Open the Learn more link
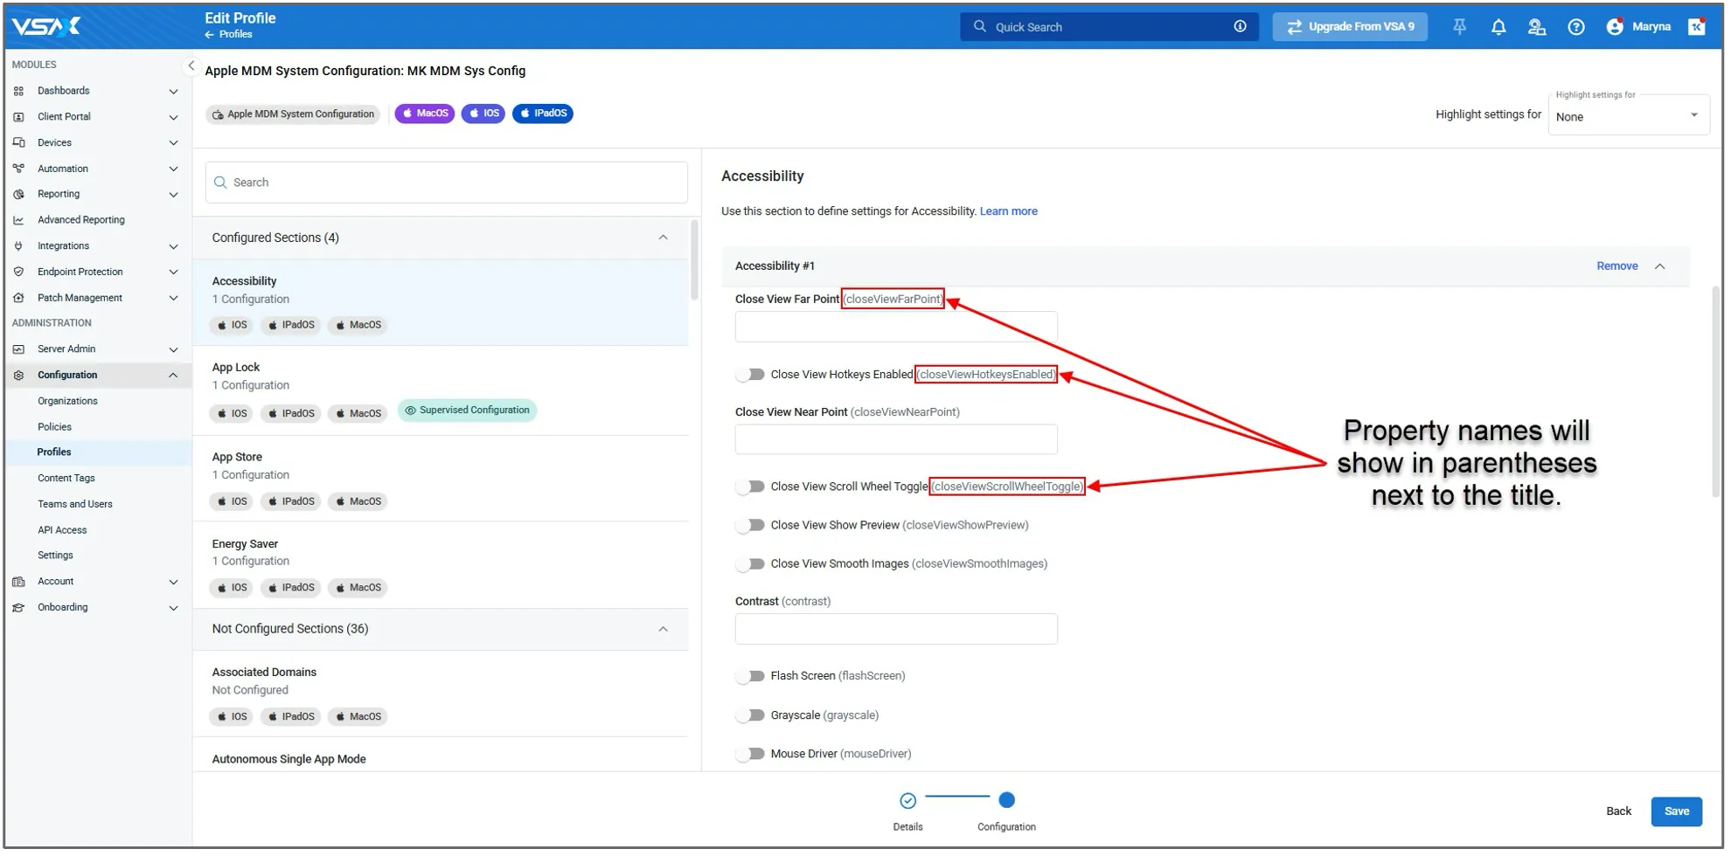1731x856 pixels. click(1008, 211)
